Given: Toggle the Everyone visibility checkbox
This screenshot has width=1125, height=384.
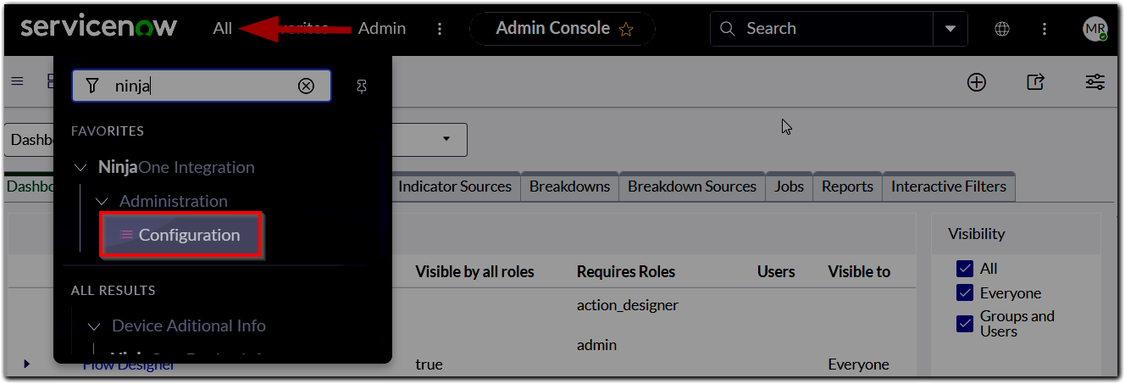Looking at the screenshot, I should click(x=965, y=292).
